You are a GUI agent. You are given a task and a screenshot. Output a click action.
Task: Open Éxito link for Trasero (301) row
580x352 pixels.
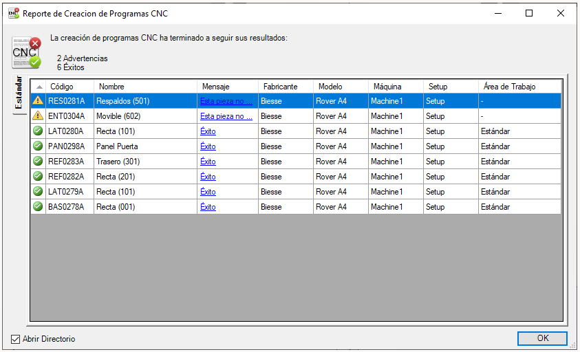(x=208, y=162)
